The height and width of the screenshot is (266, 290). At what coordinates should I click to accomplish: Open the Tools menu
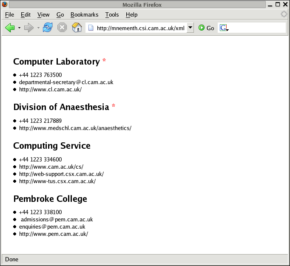(x=112, y=14)
